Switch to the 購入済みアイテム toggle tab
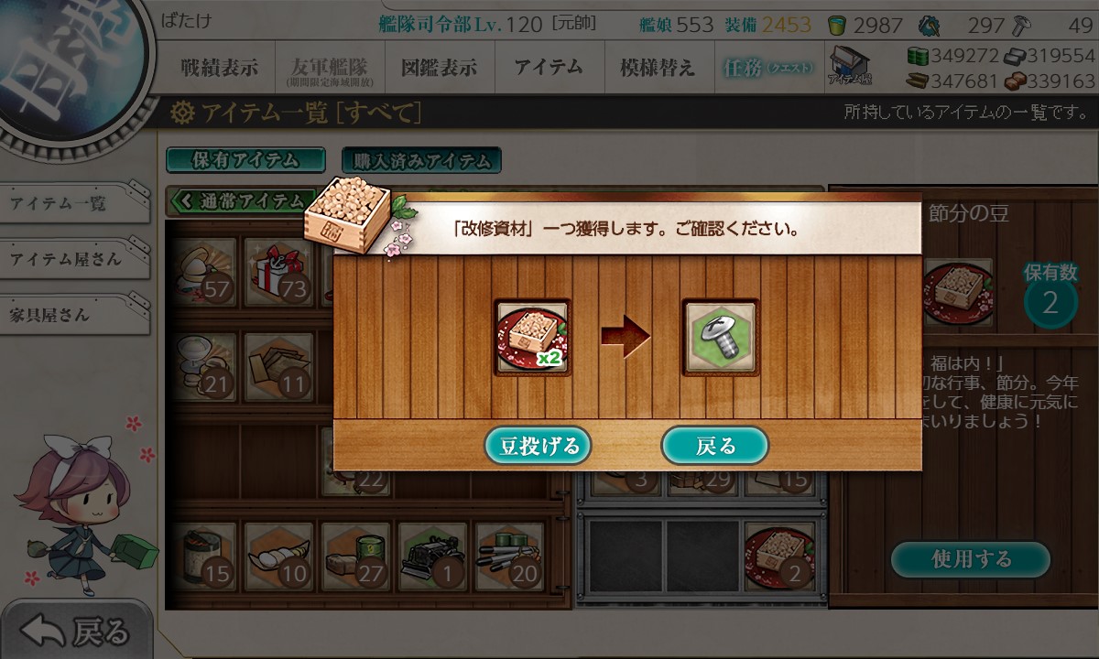 tap(421, 160)
